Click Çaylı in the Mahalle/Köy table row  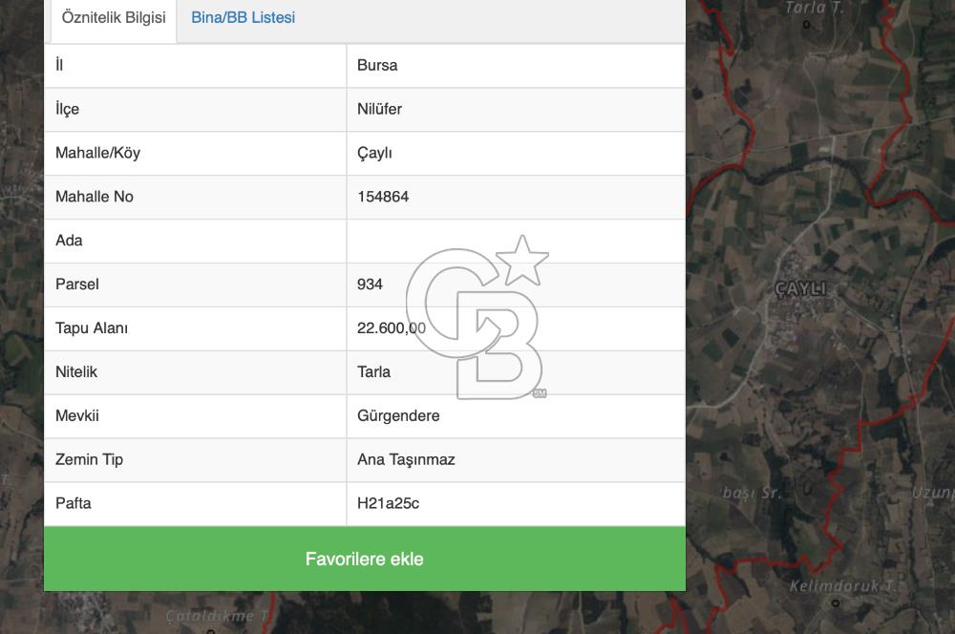point(374,154)
